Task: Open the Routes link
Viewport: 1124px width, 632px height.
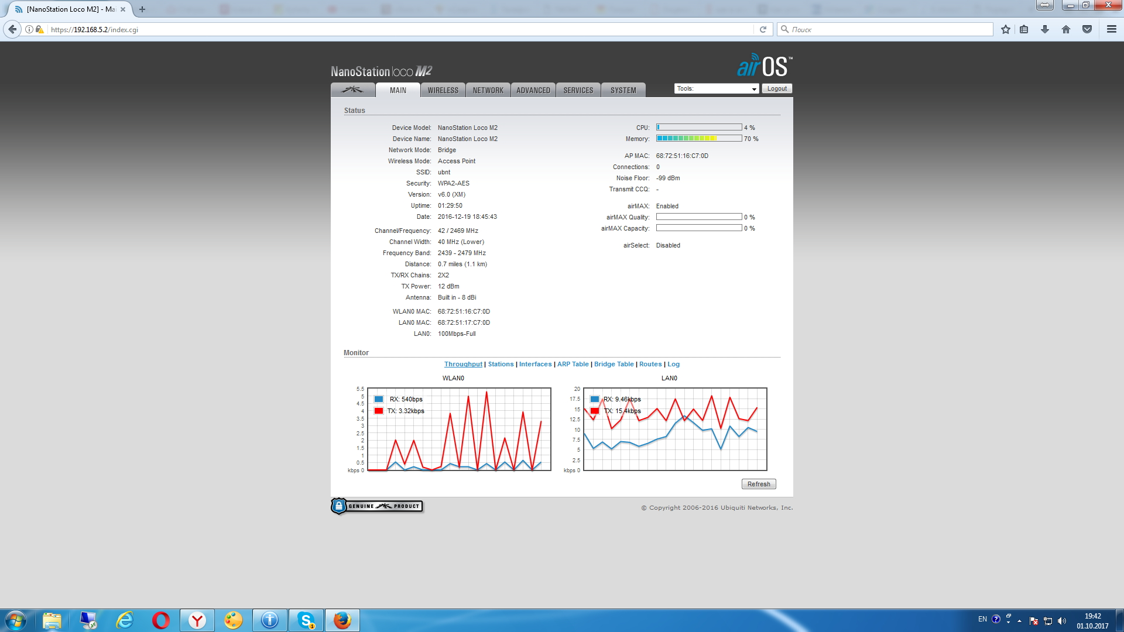Action: [650, 364]
